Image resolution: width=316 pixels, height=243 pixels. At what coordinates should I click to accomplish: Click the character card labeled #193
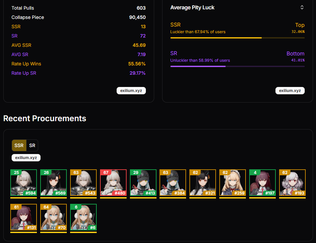click(292, 183)
